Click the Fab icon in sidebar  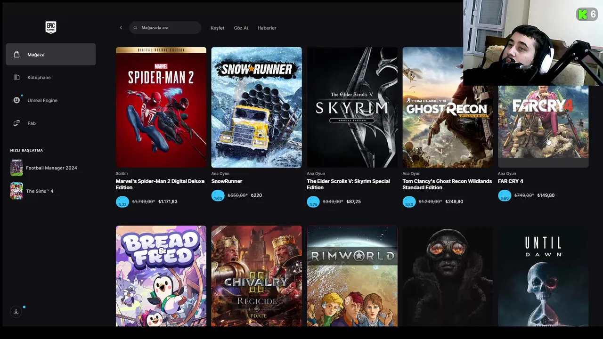pyautogui.click(x=16, y=123)
